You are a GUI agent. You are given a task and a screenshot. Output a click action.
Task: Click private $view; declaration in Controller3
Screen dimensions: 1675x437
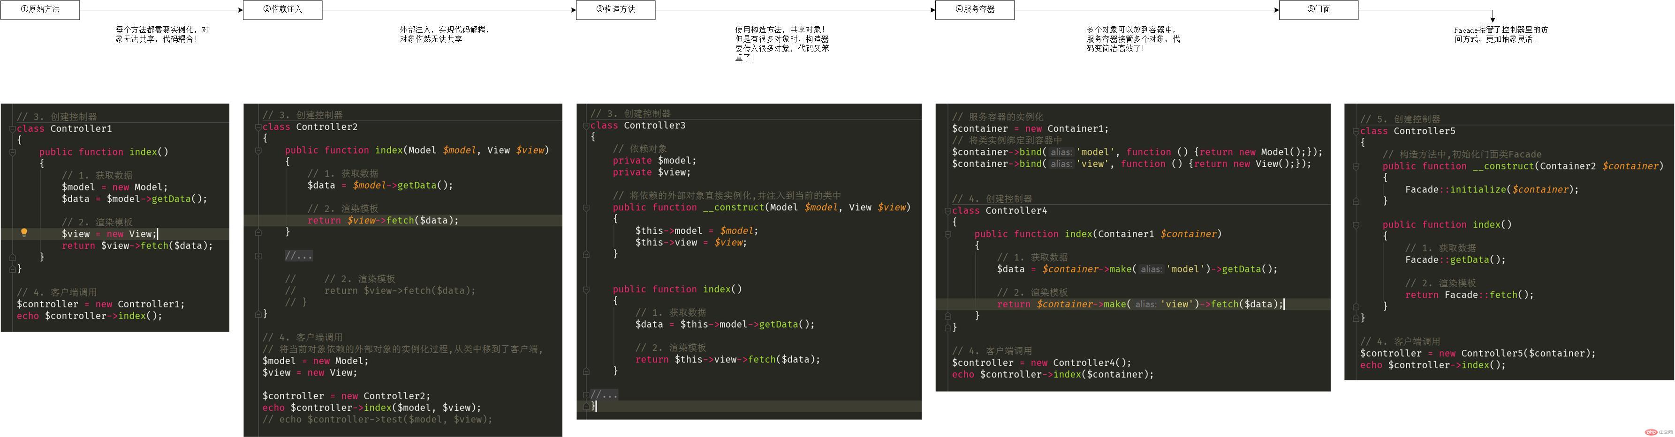(652, 172)
